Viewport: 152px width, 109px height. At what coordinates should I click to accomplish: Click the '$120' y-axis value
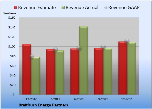12,37
